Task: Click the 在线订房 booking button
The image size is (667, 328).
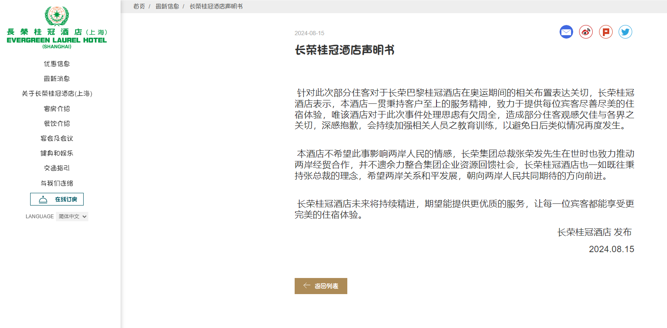Action: tap(57, 199)
